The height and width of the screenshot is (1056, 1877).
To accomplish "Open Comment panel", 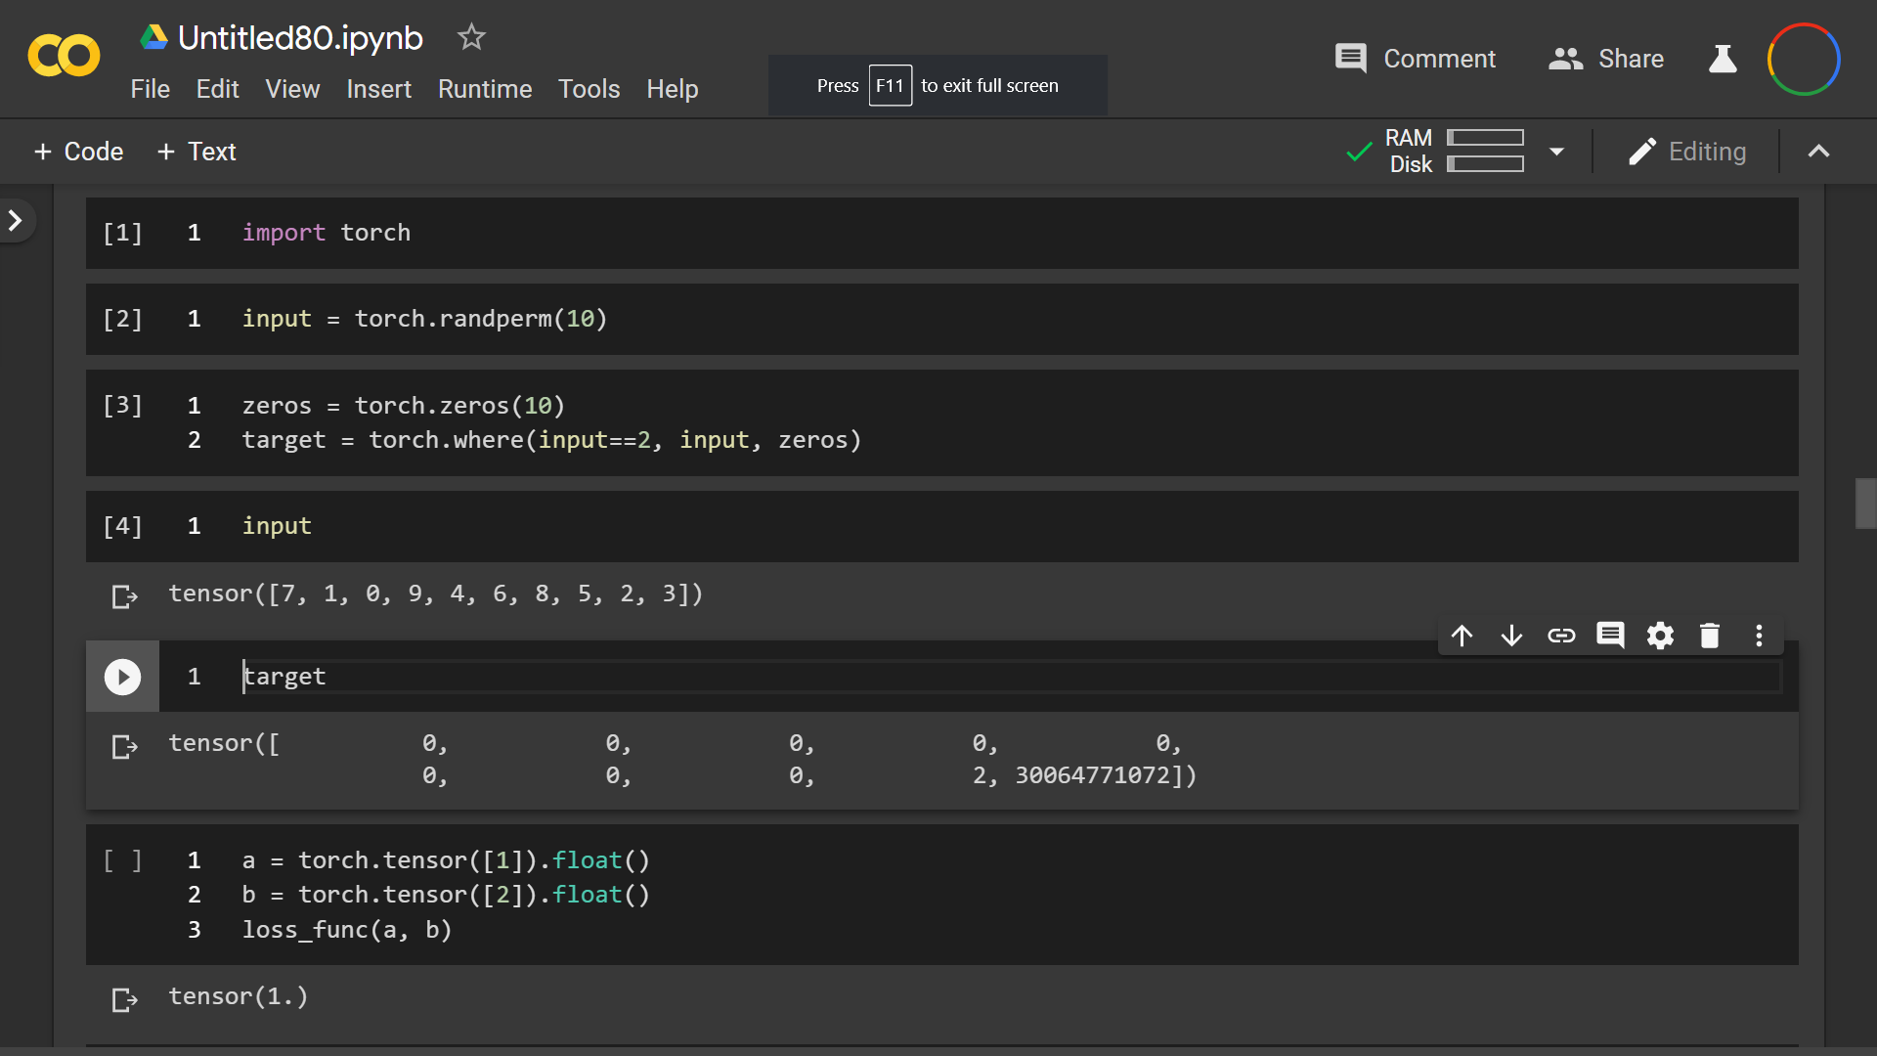I will 1416,59.
